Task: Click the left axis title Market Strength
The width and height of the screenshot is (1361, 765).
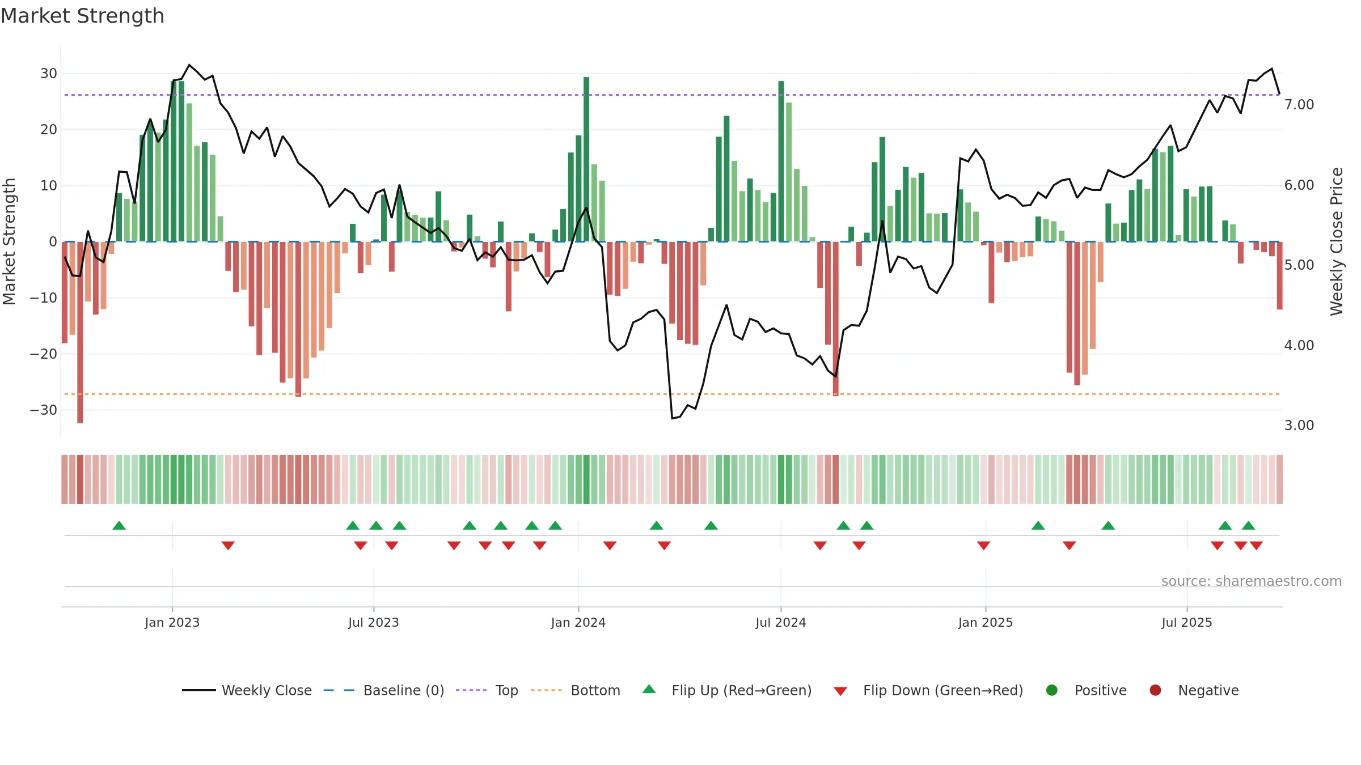Action: pyautogui.click(x=10, y=241)
